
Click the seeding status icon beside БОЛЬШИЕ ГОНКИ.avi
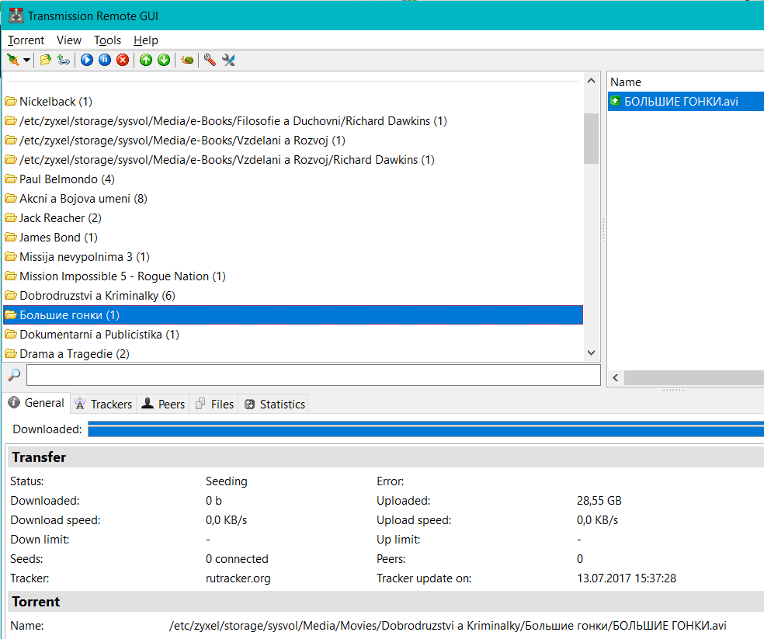coord(616,101)
